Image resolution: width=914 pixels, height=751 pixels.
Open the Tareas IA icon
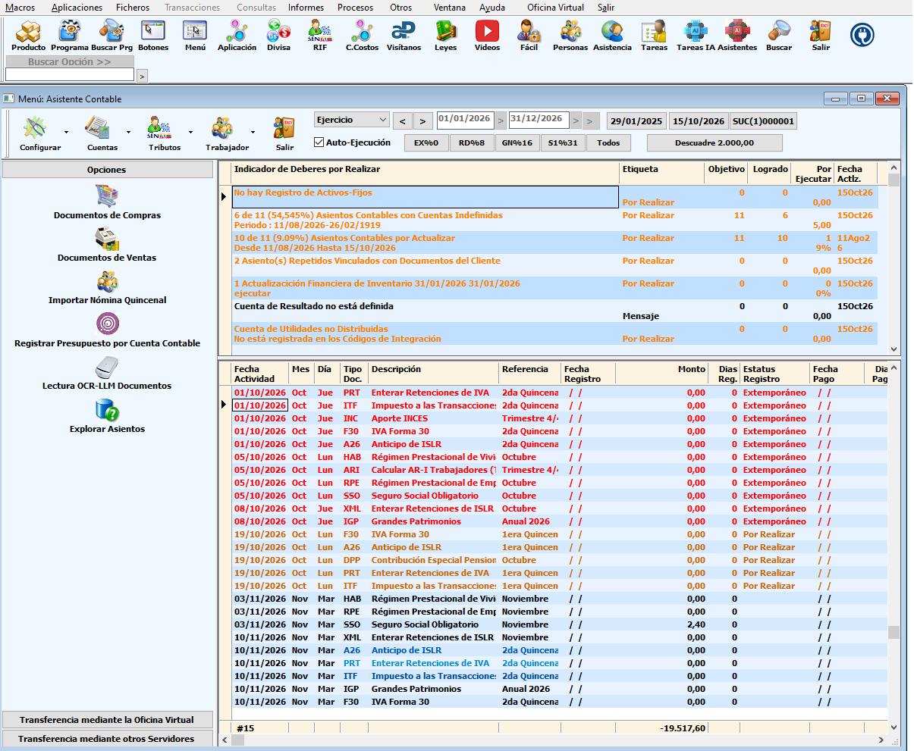(696, 36)
